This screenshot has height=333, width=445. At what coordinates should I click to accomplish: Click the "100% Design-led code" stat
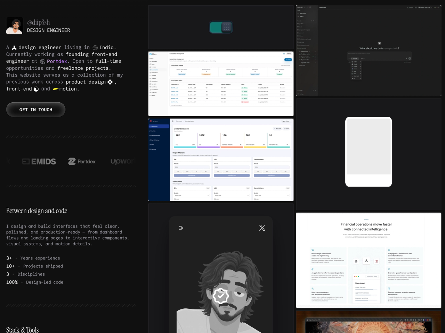click(35, 282)
